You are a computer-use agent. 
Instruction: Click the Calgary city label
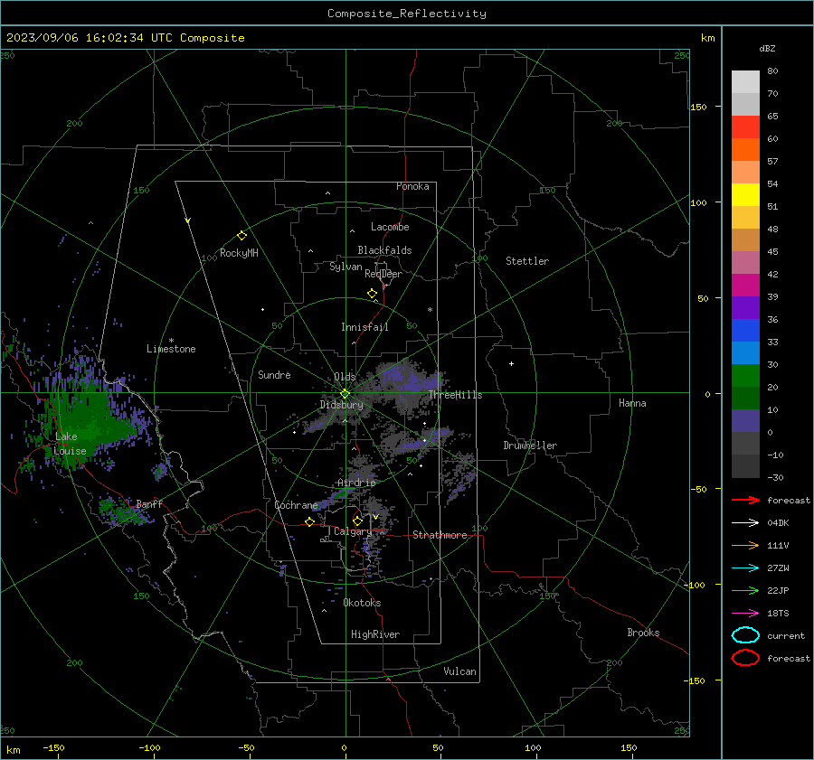point(353,531)
